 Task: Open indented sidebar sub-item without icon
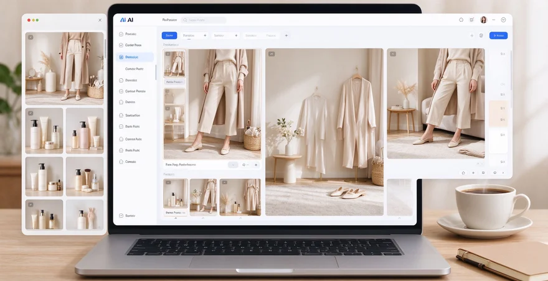click(135, 69)
